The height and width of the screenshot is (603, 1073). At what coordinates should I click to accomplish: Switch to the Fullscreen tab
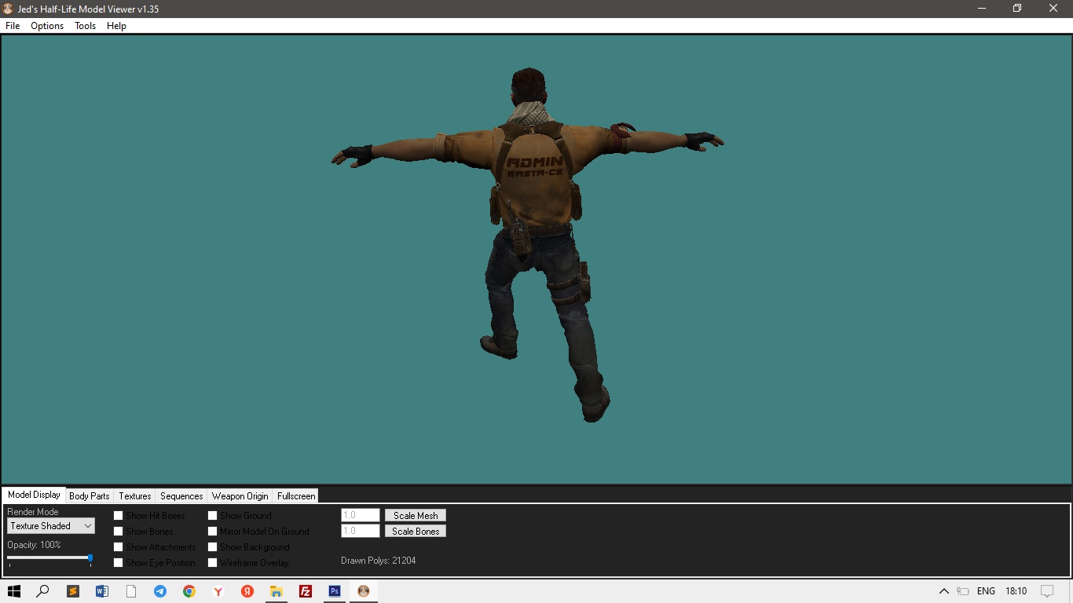coord(296,496)
